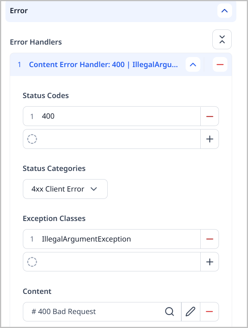The image size is (248, 328).
Task: Open the Status Categories dropdown
Action: click(x=94, y=189)
